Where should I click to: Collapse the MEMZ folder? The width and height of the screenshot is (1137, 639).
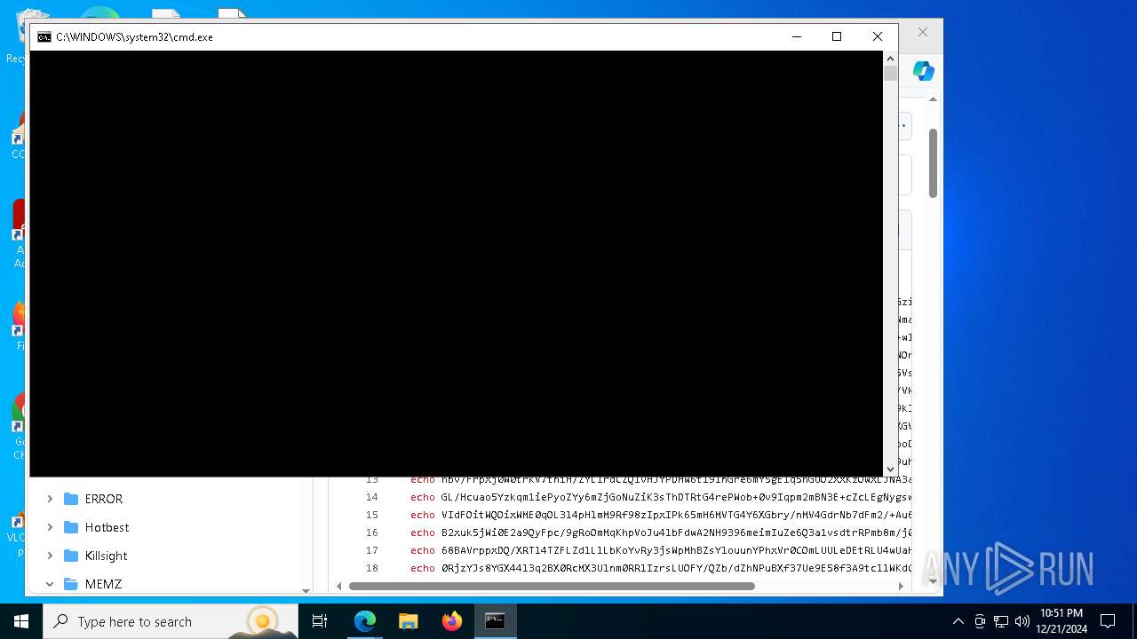[x=50, y=584]
